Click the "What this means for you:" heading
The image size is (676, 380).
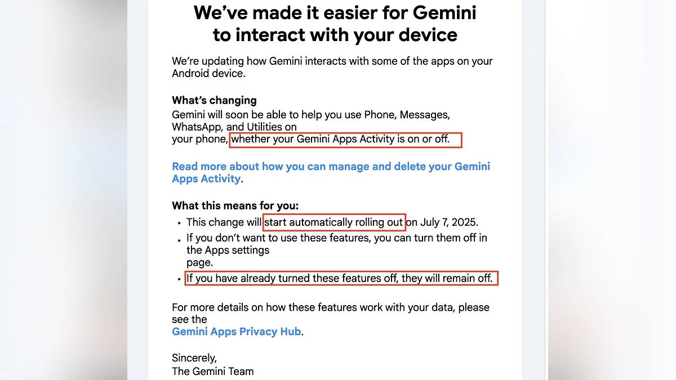click(x=235, y=205)
